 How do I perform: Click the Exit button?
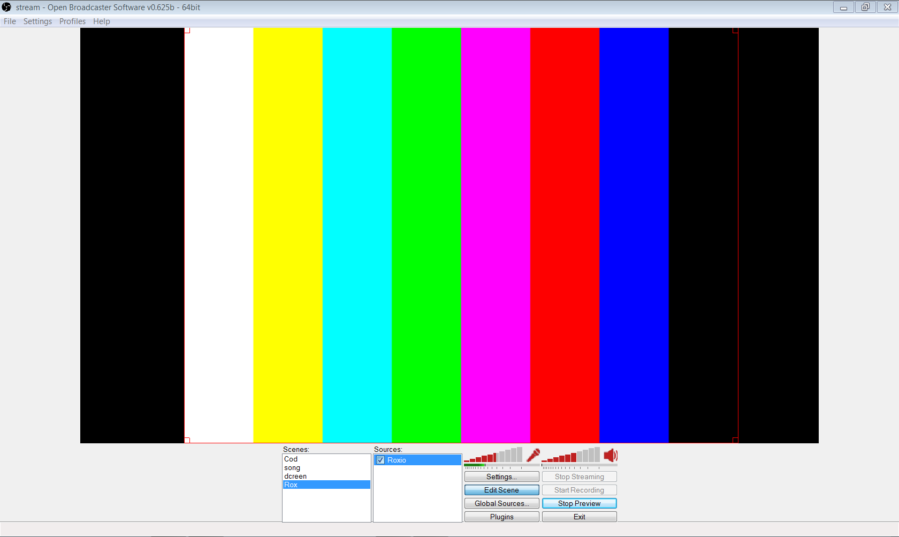pyautogui.click(x=579, y=517)
